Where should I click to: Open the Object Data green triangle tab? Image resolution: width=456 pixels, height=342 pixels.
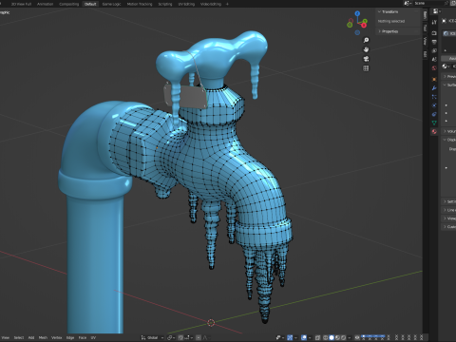[434, 123]
